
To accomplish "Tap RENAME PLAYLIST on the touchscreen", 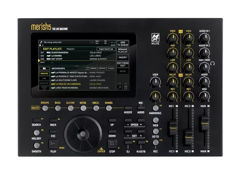I will tap(123, 51).
